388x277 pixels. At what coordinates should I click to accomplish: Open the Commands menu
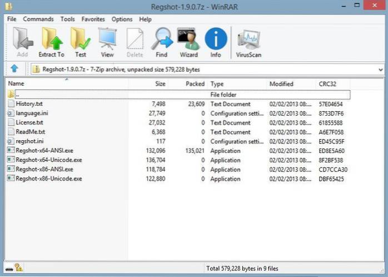coord(38,19)
